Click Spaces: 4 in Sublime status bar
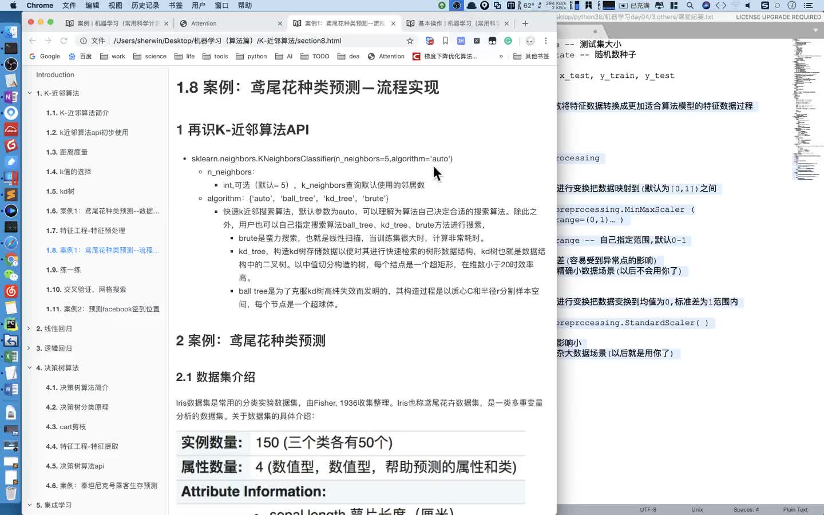 (x=746, y=509)
